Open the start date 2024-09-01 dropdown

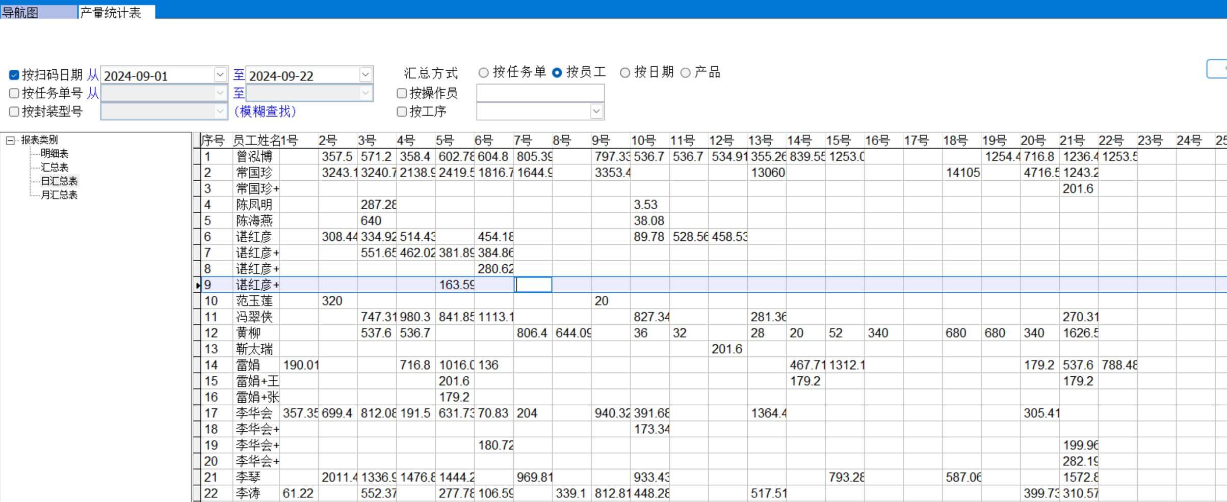220,75
